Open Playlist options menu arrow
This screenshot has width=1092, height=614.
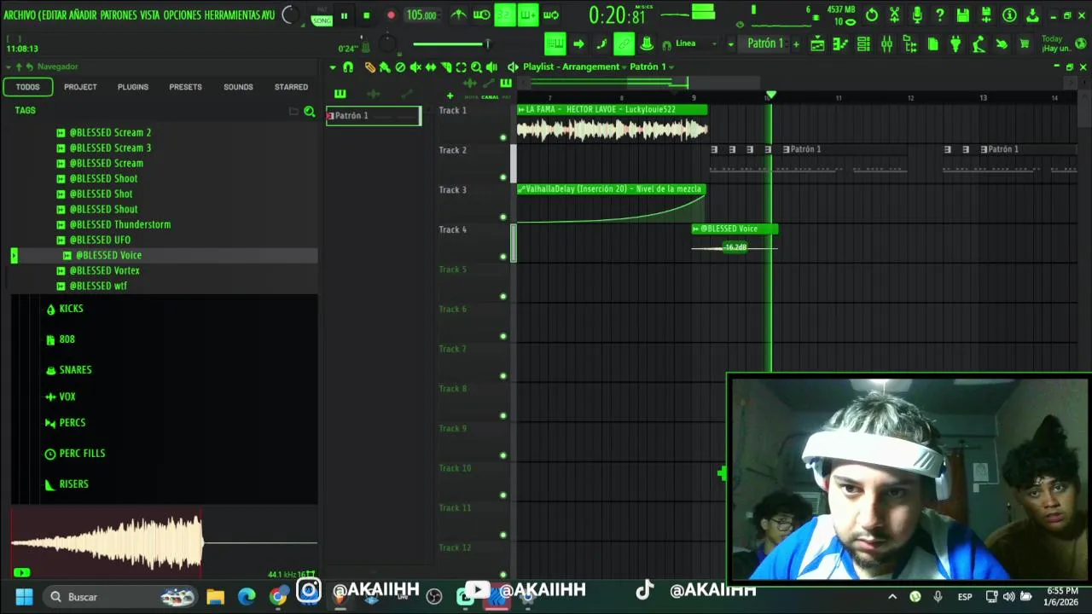[333, 67]
